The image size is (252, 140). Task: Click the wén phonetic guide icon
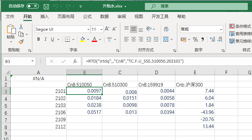click(x=109, y=39)
